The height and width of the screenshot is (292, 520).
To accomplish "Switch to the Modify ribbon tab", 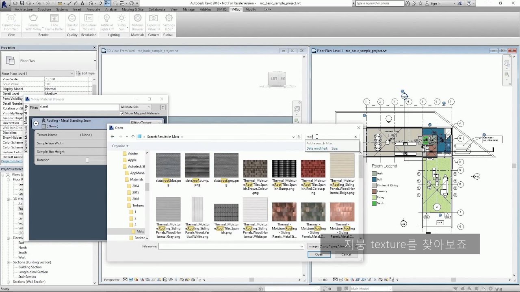I will click(251, 9).
